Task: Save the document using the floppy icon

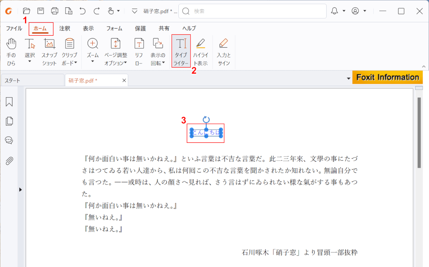Action: pyautogui.click(x=41, y=11)
